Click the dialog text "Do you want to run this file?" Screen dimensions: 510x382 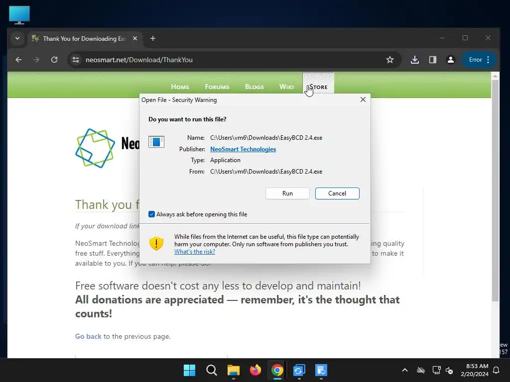pyautogui.click(x=187, y=119)
